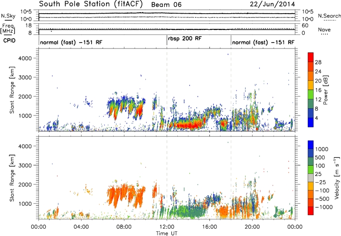Click the "N.Search" legend label

click(329, 16)
